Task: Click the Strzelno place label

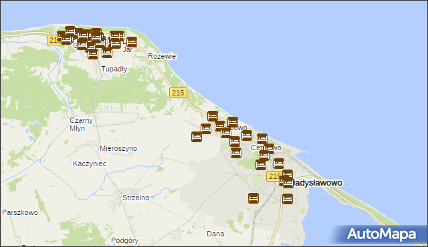Action: point(136,198)
